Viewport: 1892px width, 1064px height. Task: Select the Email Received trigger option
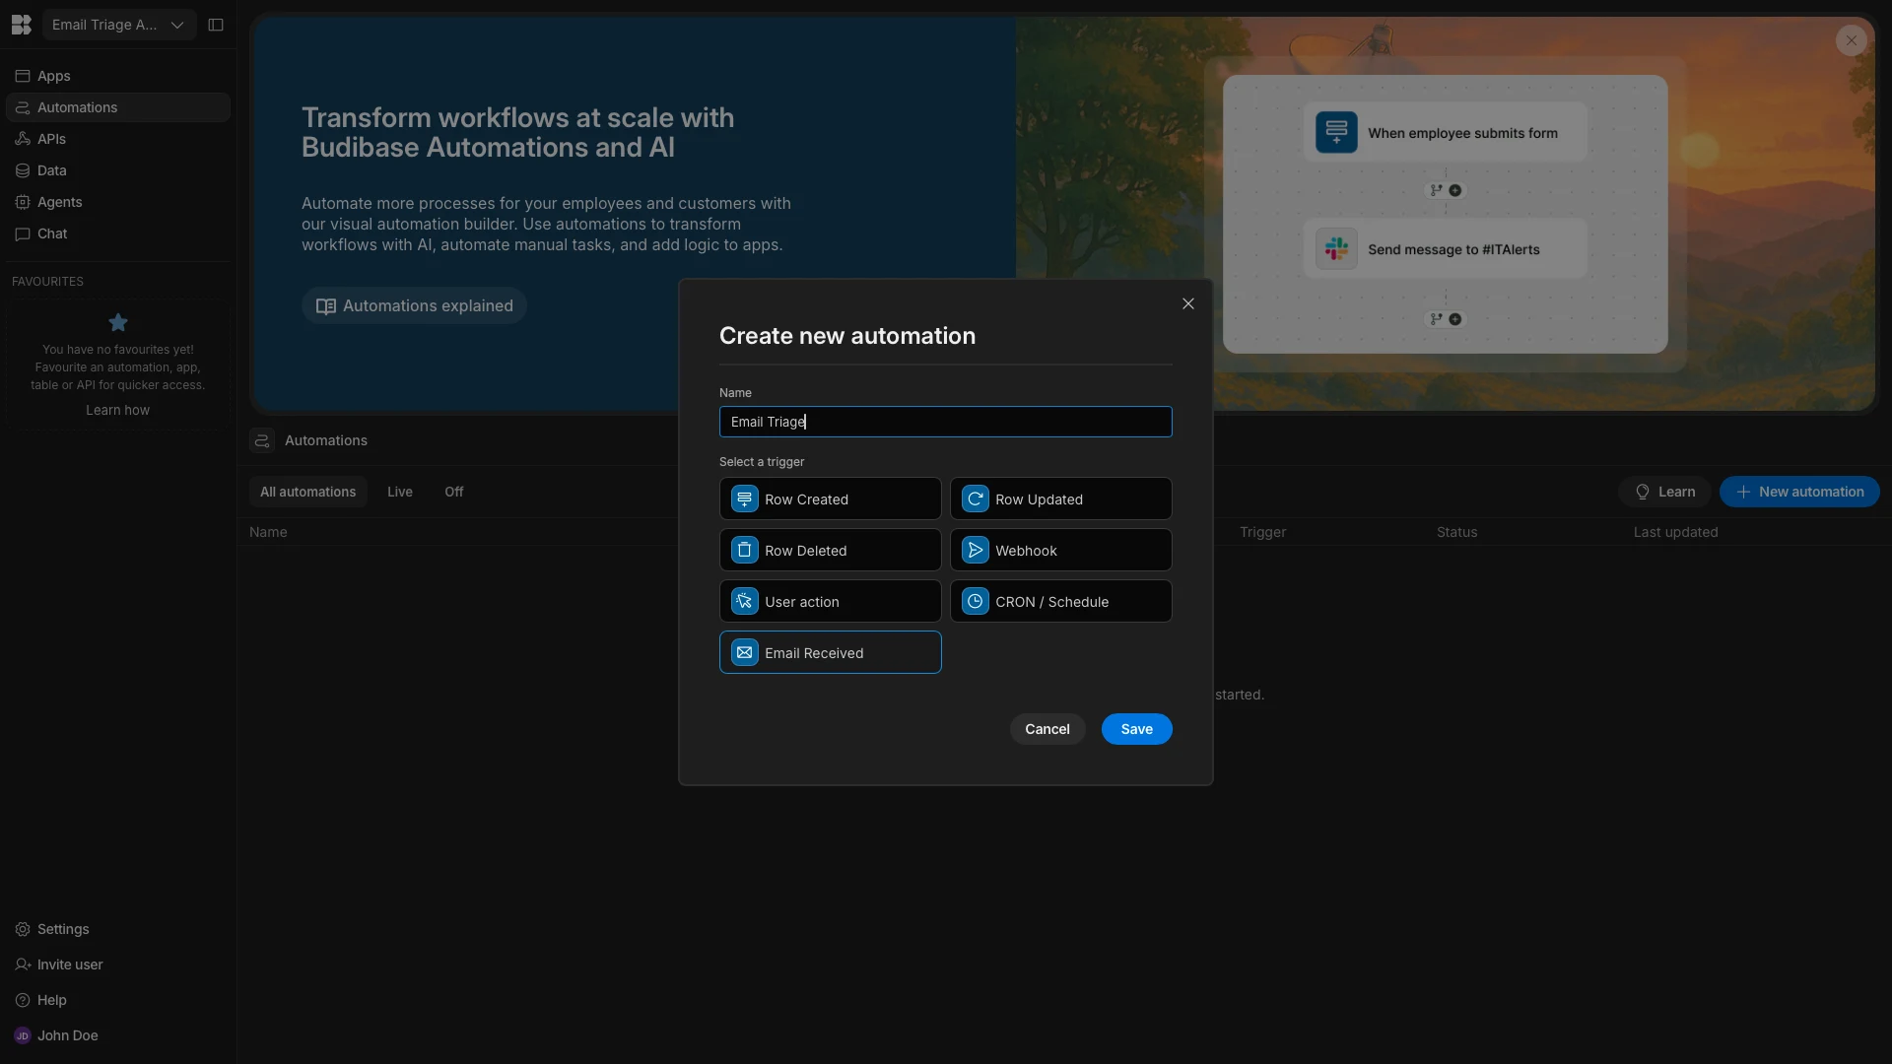(x=830, y=653)
